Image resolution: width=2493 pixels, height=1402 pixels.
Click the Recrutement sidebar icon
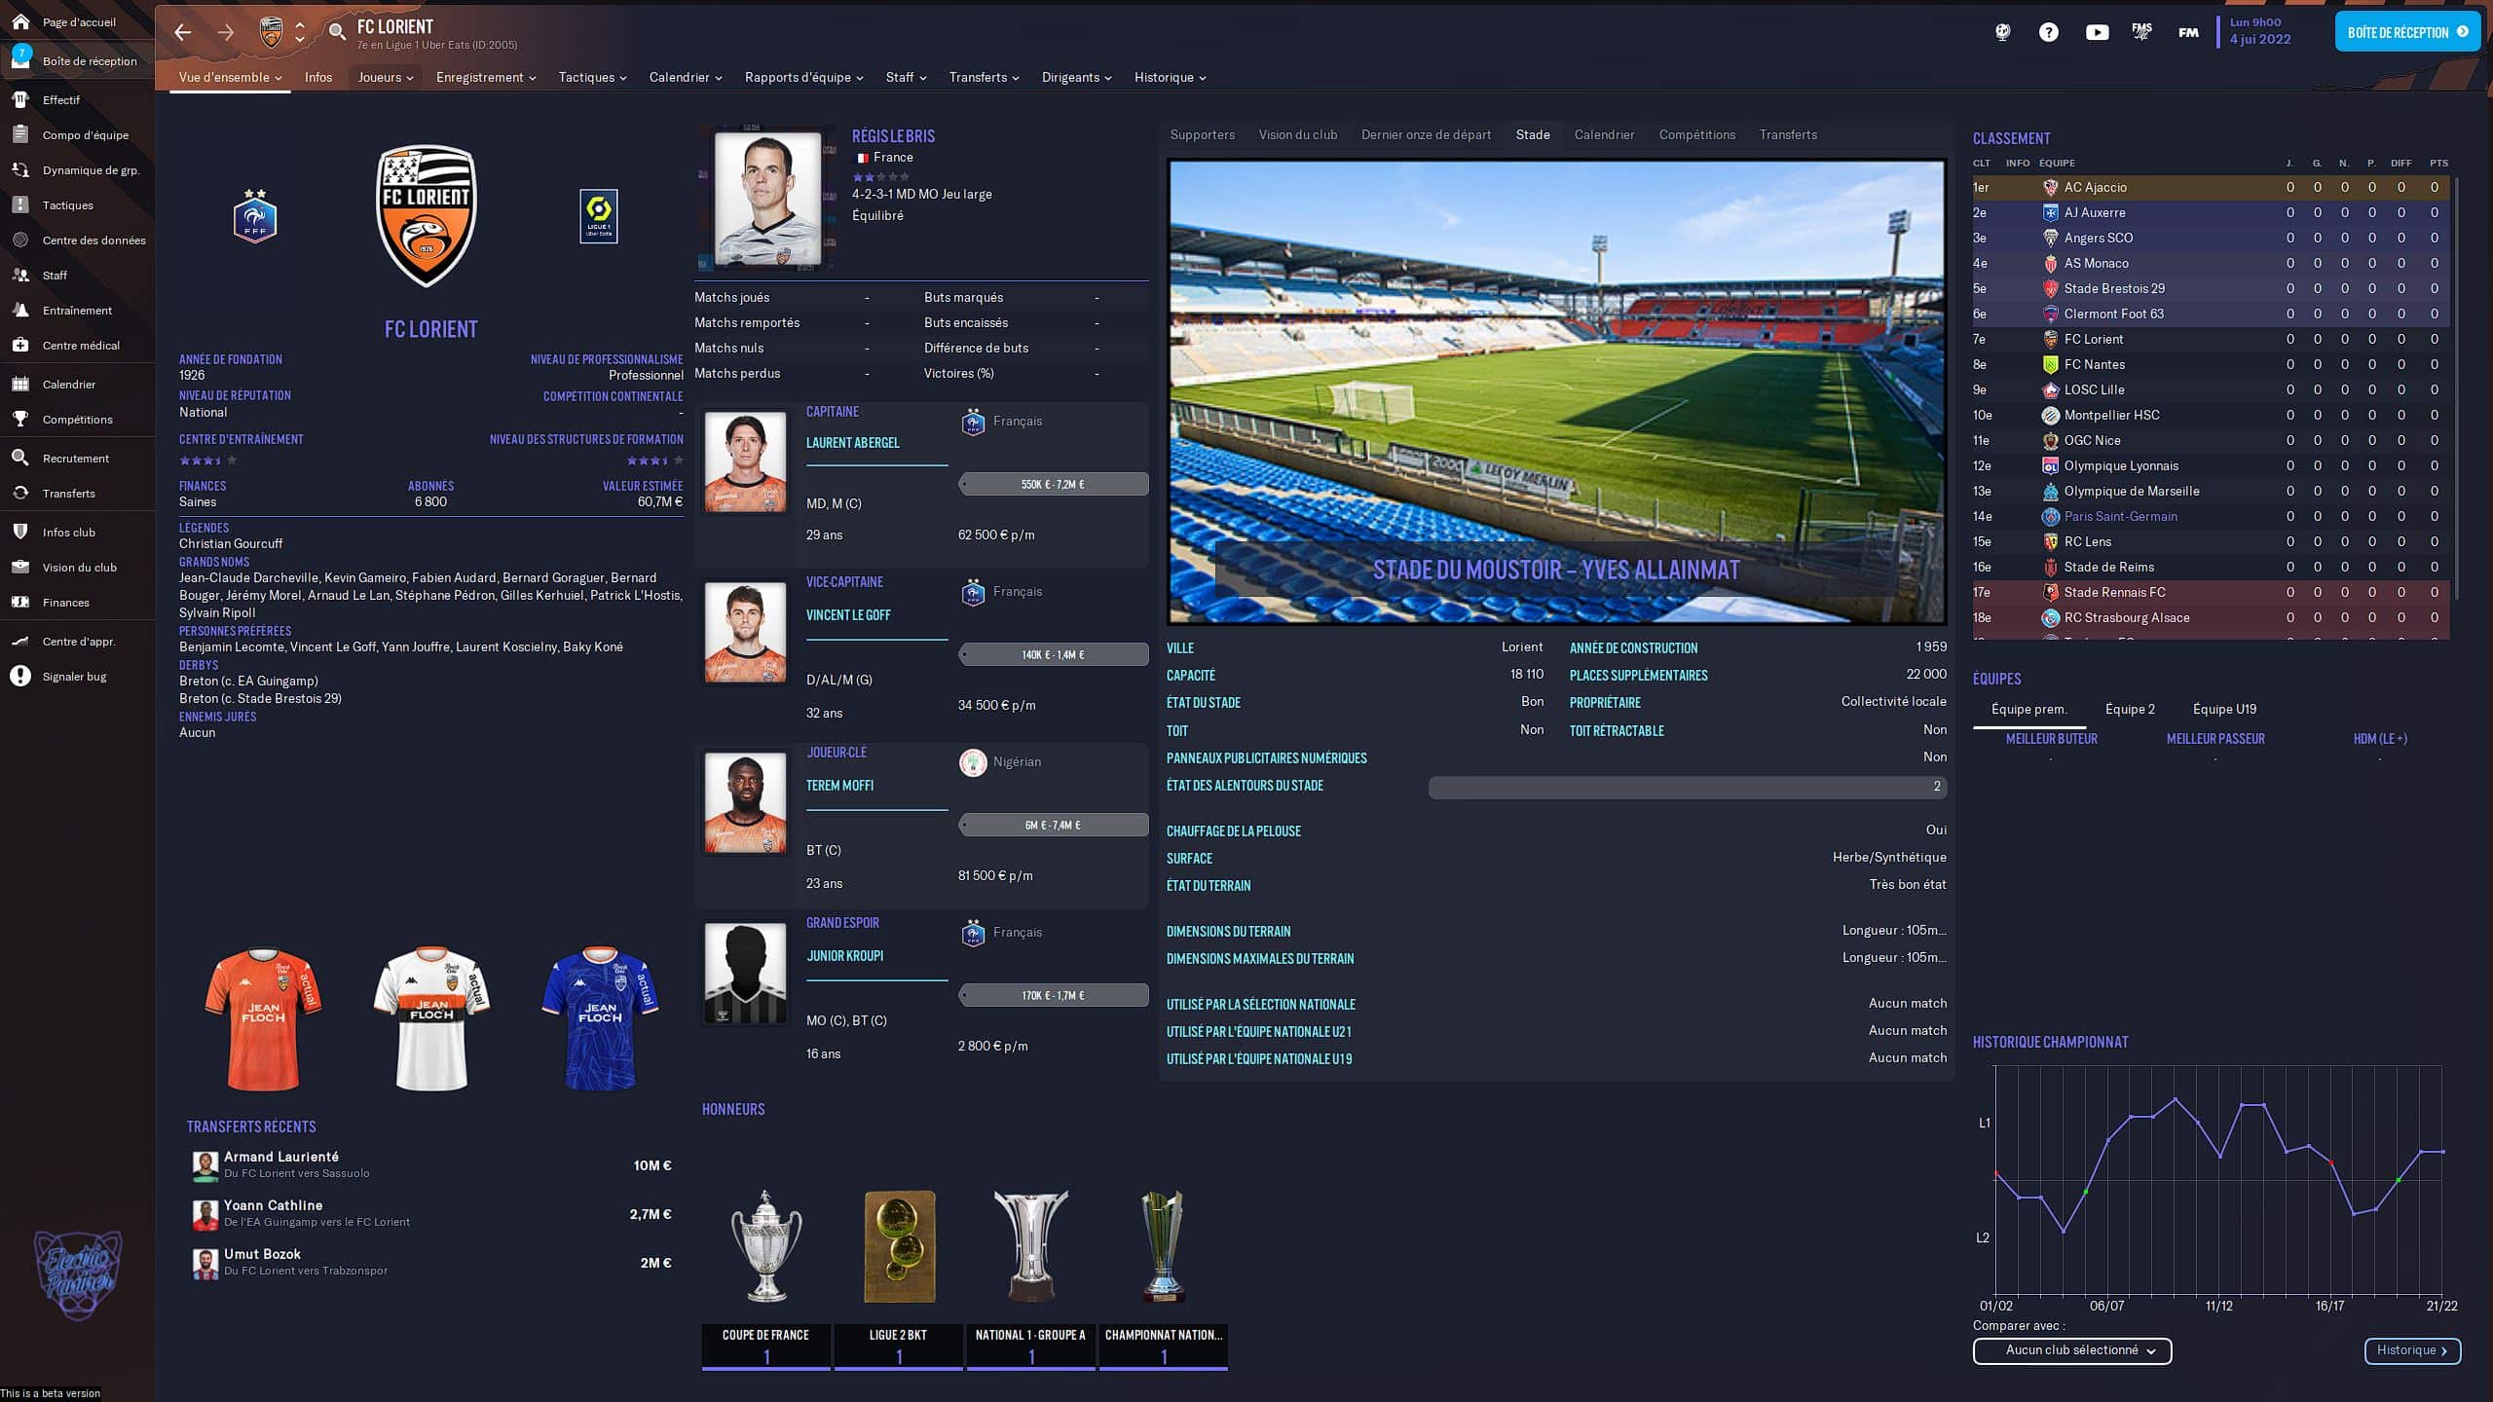tap(20, 458)
